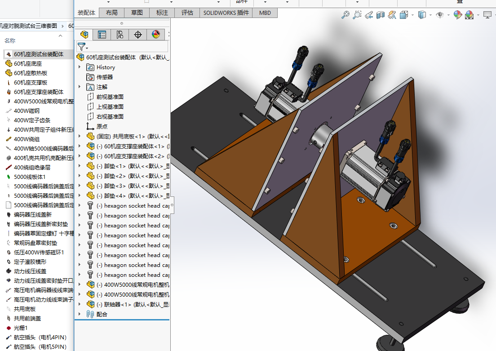Click the Zoom to Fit icon

point(345,15)
